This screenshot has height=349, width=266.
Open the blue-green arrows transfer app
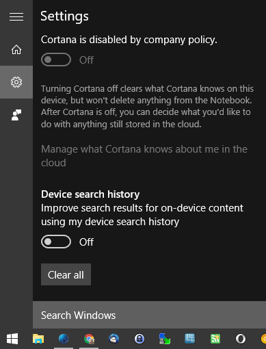click(x=165, y=339)
